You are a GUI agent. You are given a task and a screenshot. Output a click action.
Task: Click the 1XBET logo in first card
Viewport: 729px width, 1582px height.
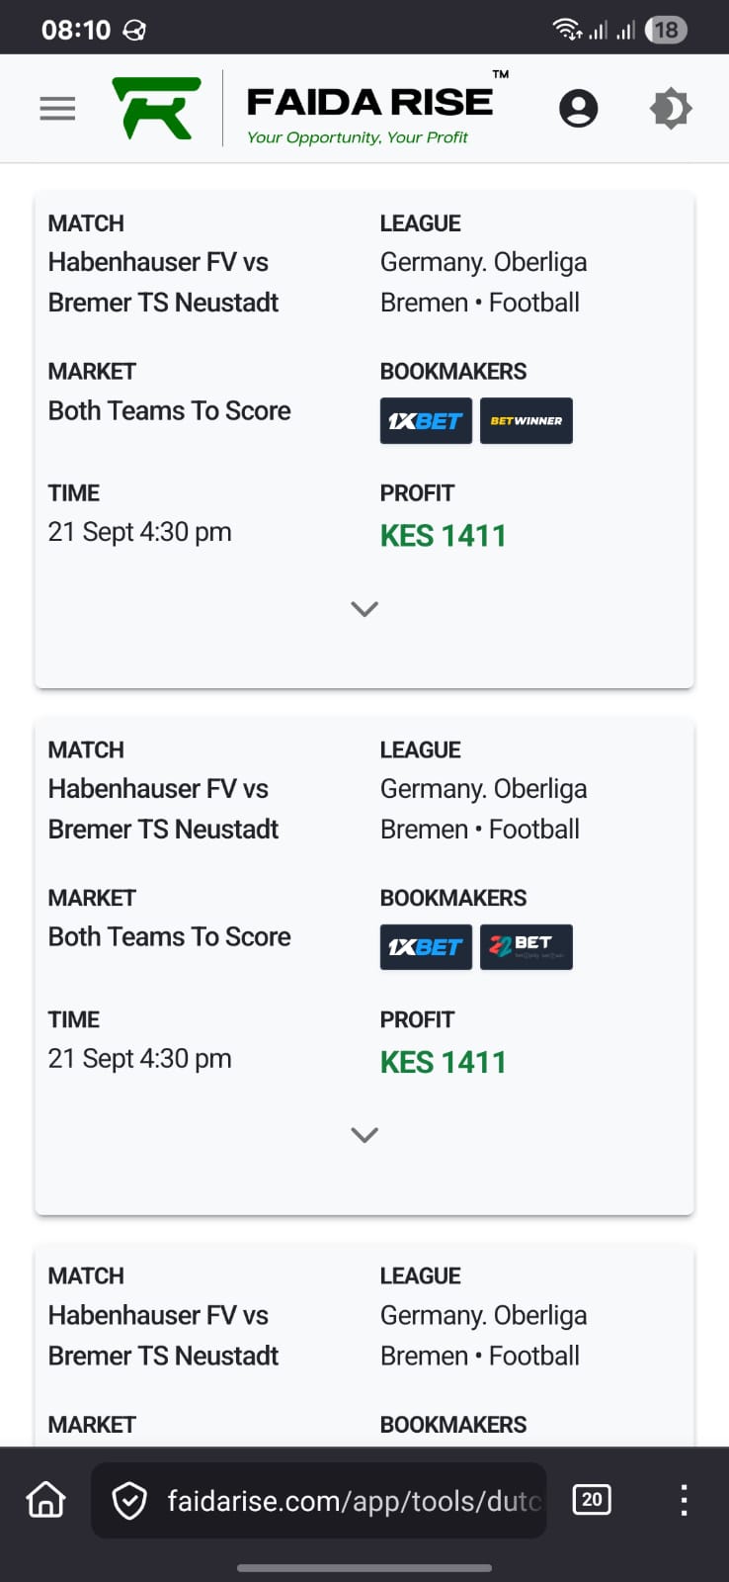[426, 421]
